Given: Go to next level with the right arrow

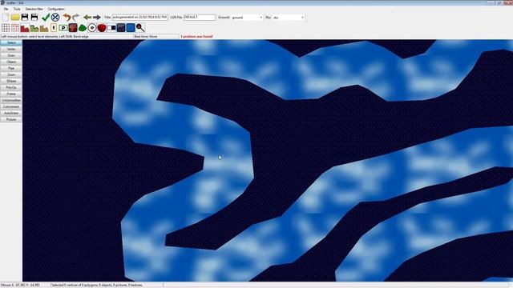Looking at the screenshot, I should 97,18.
